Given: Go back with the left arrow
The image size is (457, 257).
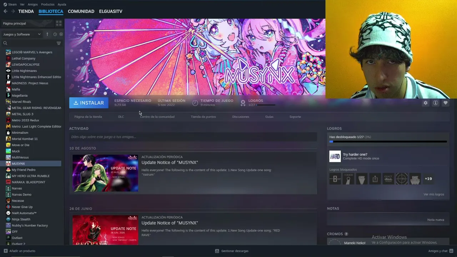Looking at the screenshot, I should (5, 11).
